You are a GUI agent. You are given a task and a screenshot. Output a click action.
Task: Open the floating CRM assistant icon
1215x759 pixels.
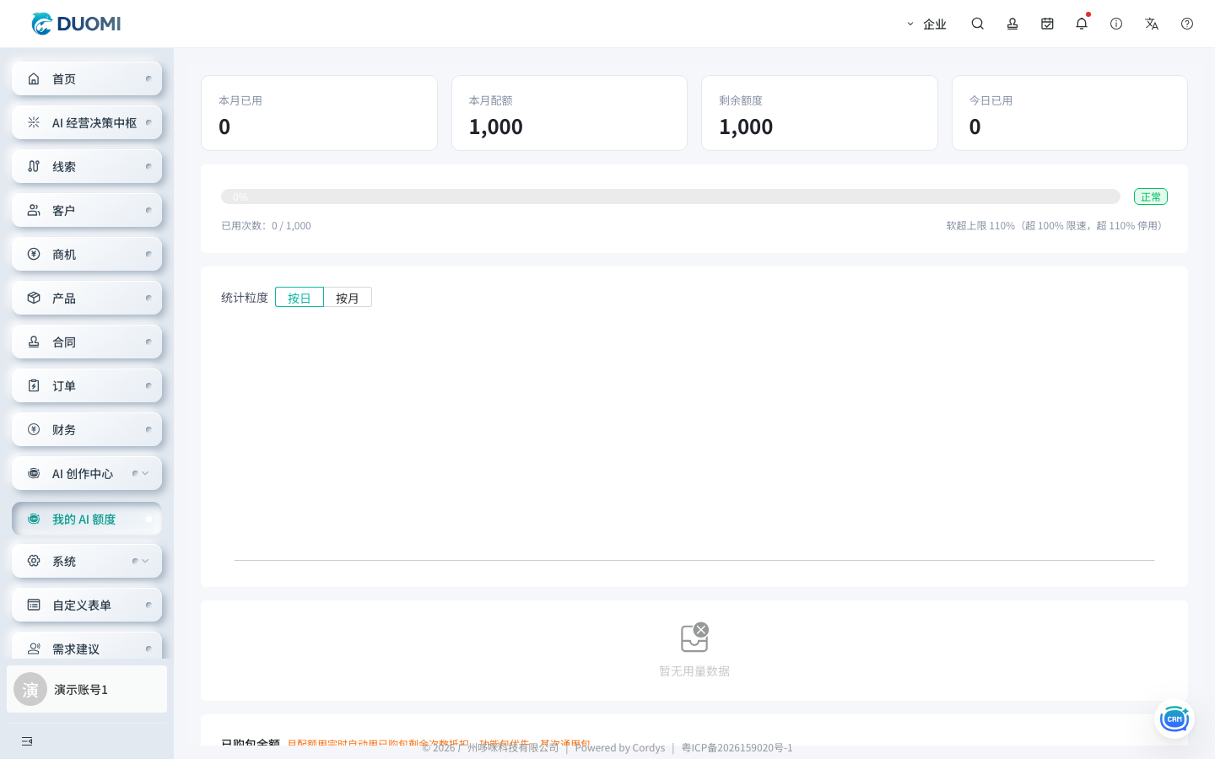[x=1174, y=719]
